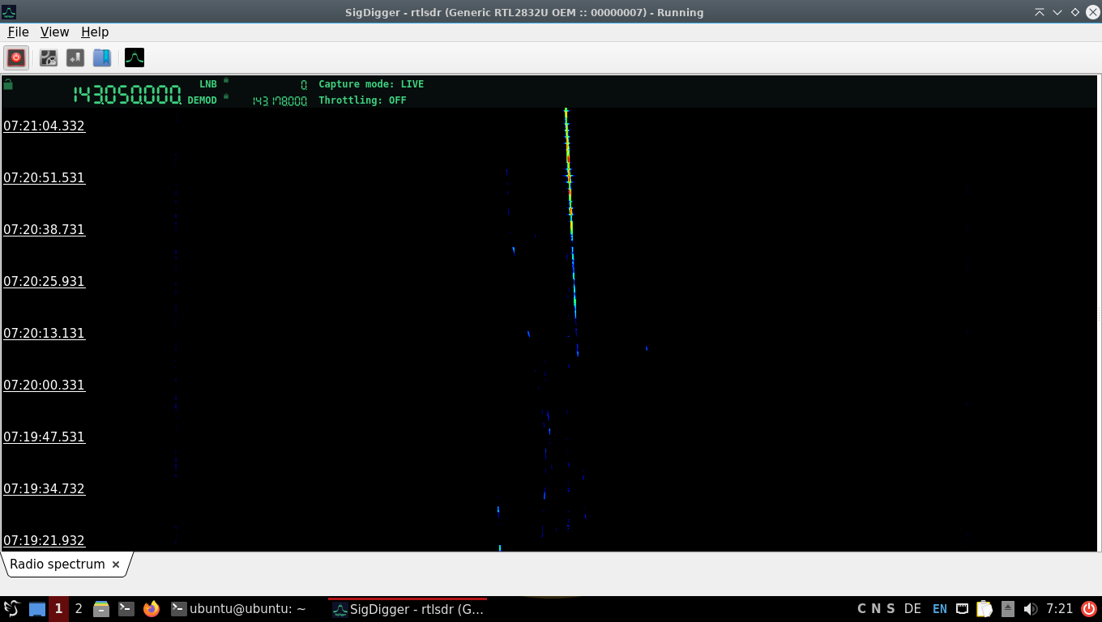Open the Help menu
This screenshot has height=622, width=1102.
click(95, 32)
